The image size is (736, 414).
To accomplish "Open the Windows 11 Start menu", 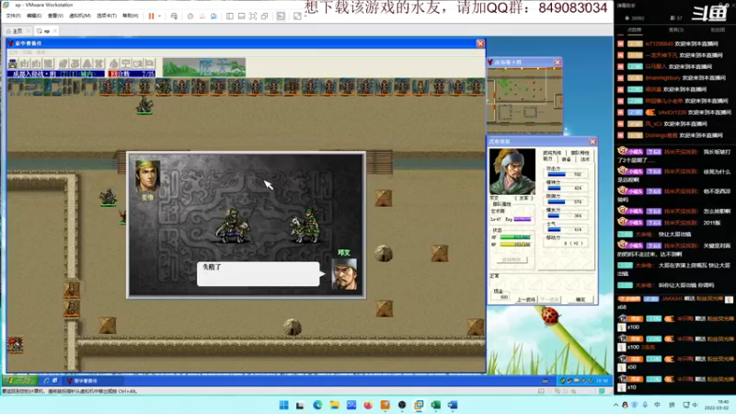I will click(283, 405).
